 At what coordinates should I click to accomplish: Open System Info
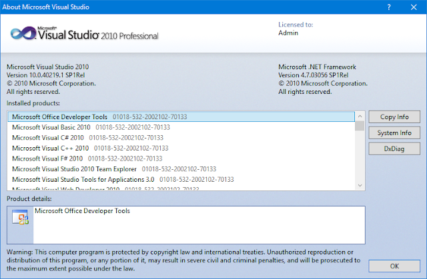(x=394, y=133)
